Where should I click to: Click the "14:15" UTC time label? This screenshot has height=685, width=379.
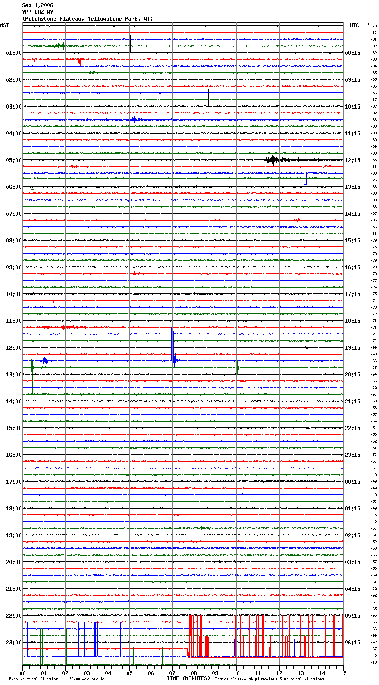[x=353, y=214]
